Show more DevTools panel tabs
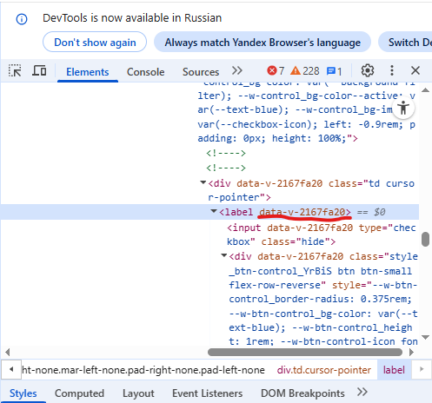Image resolution: width=432 pixels, height=403 pixels. 237,70
